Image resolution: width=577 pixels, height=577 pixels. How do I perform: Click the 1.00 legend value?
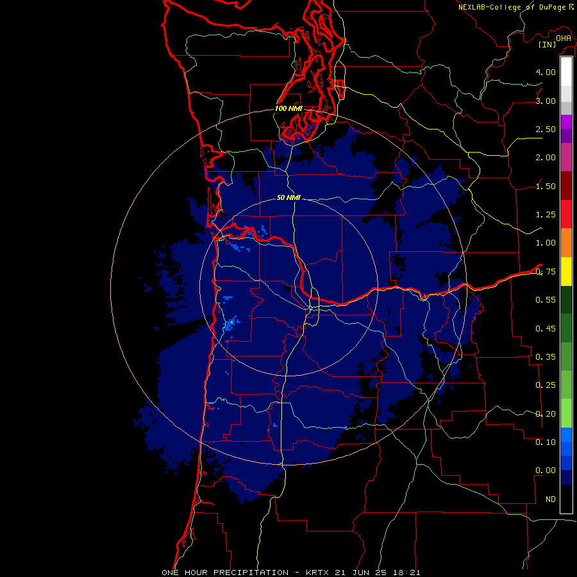tap(546, 243)
